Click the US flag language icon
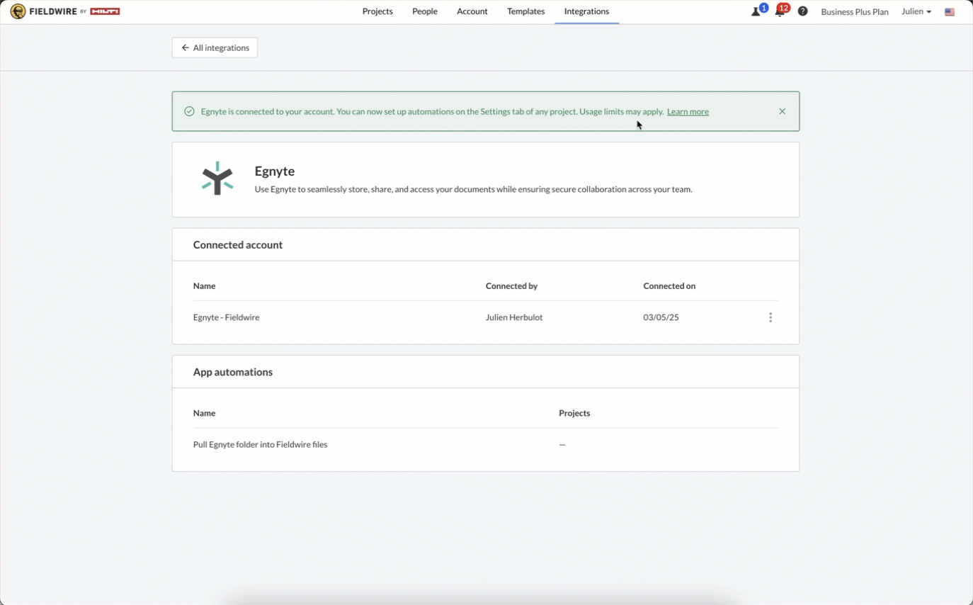 pyautogui.click(x=950, y=12)
